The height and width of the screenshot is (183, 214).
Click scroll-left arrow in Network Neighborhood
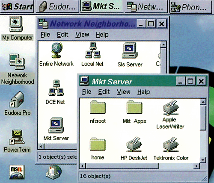coord(41,146)
